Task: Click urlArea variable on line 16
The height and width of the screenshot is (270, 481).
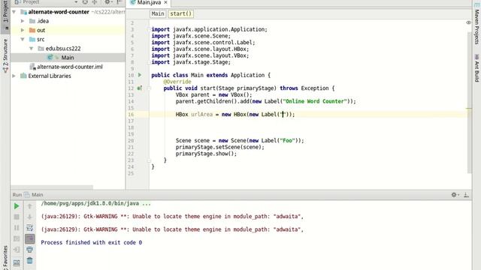Action: (202, 115)
